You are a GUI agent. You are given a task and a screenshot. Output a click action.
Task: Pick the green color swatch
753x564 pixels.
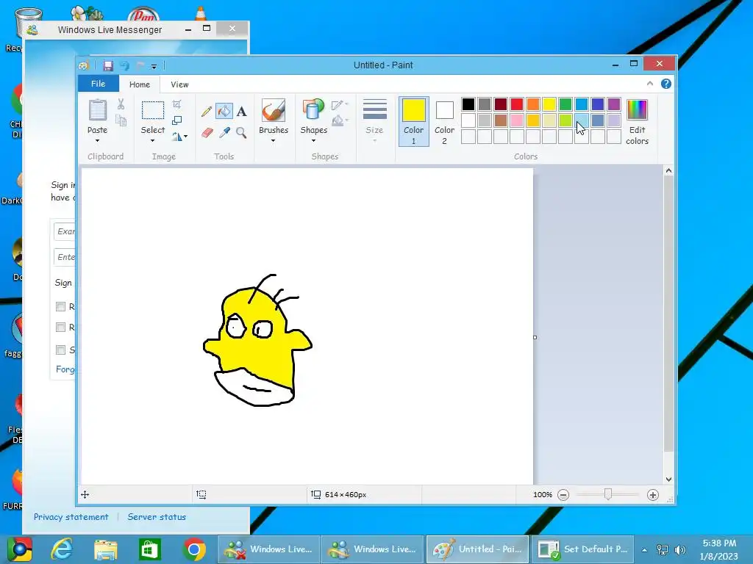tap(565, 104)
